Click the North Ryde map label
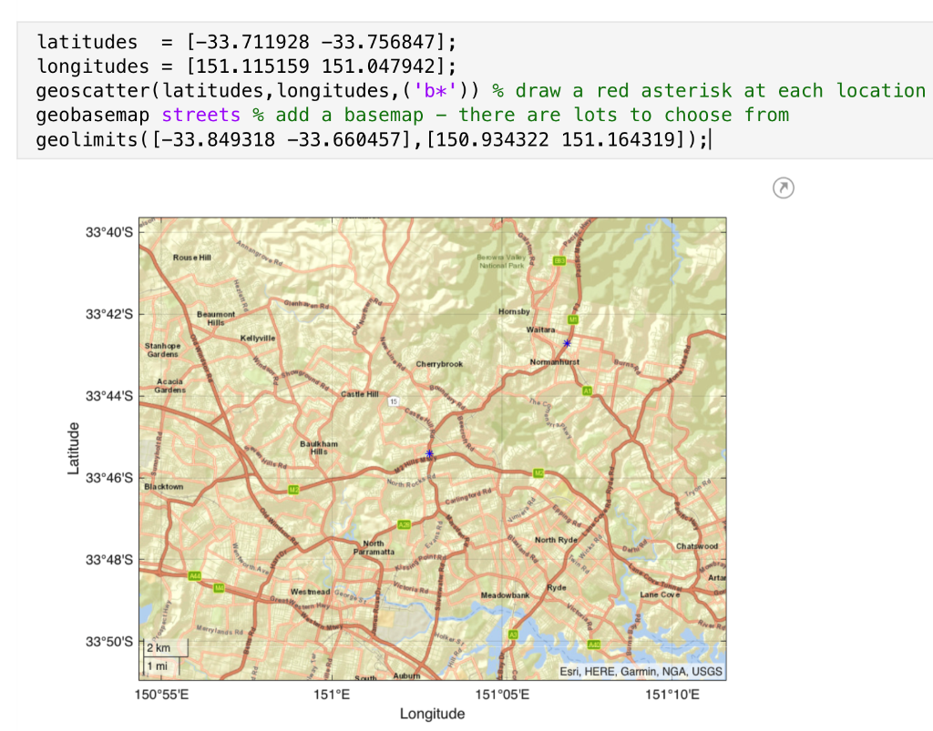 pyautogui.click(x=556, y=540)
